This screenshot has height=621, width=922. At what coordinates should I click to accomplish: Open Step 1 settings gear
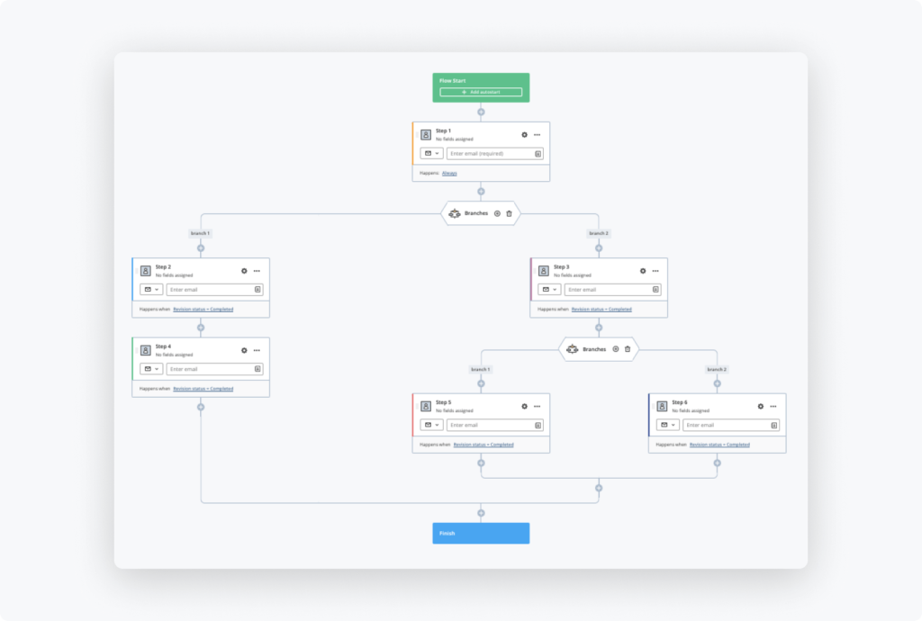[524, 135]
